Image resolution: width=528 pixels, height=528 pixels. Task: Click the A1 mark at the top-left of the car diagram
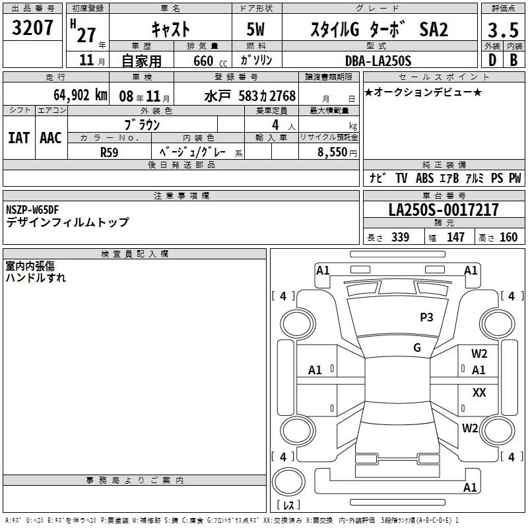[323, 271]
